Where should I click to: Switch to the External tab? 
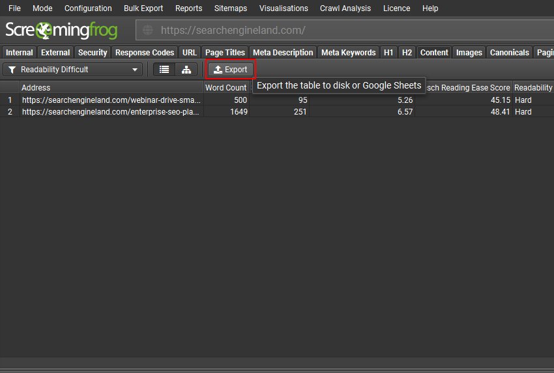click(x=55, y=52)
